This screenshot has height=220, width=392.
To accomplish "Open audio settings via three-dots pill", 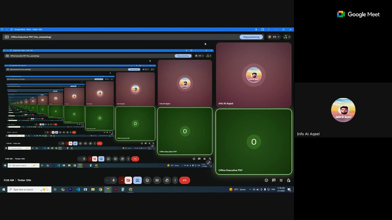I will (107, 180).
